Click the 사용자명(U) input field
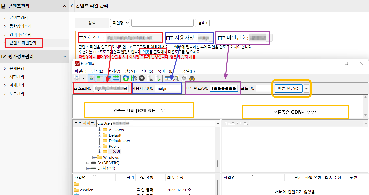This screenshot has height=195, width=369. tap(168, 88)
